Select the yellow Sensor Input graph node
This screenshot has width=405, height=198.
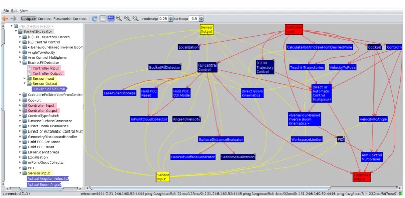pyautogui.click(x=163, y=177)
